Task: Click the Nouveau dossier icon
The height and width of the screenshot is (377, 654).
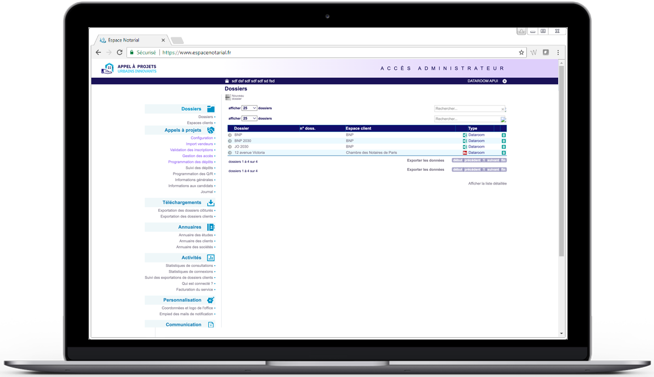Action: coord(228,98)
